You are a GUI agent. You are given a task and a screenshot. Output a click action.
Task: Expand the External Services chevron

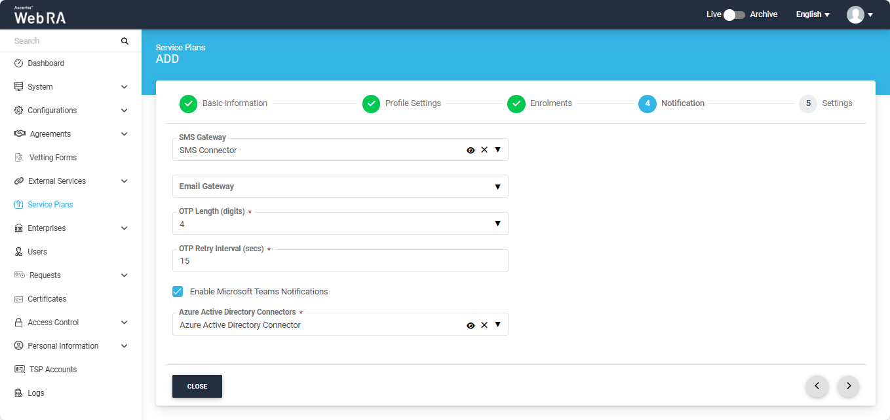[125, 181]
